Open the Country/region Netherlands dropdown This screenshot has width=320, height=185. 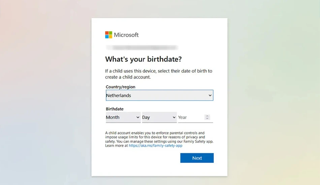point(159,95)
